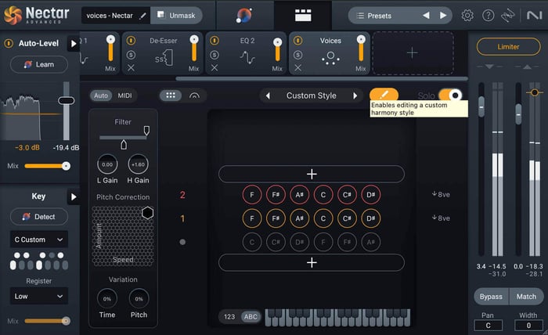Click the H Gain knob
The height and width of the screenshot is (335, 548).
139,164
